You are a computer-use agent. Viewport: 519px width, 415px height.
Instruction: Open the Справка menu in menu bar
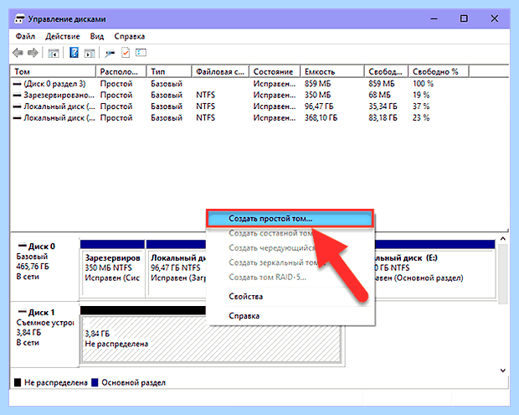point(130,36)
